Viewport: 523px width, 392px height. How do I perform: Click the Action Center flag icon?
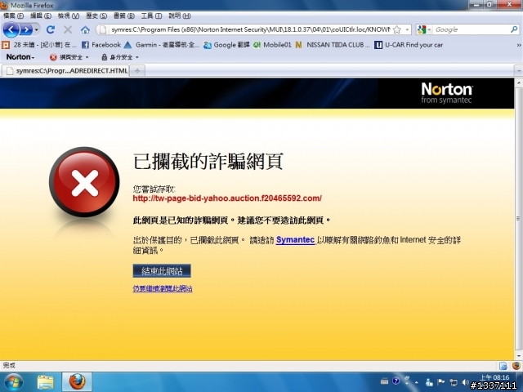pyautogui.click(x=440, y=382)
